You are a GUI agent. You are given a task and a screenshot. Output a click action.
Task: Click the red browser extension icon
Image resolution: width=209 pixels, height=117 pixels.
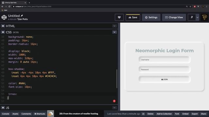tap(195, 6)
